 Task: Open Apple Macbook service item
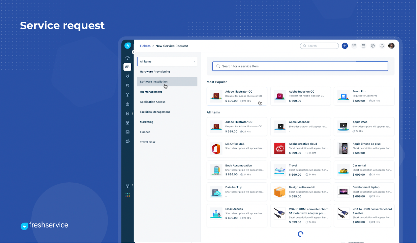click(301, 127)
